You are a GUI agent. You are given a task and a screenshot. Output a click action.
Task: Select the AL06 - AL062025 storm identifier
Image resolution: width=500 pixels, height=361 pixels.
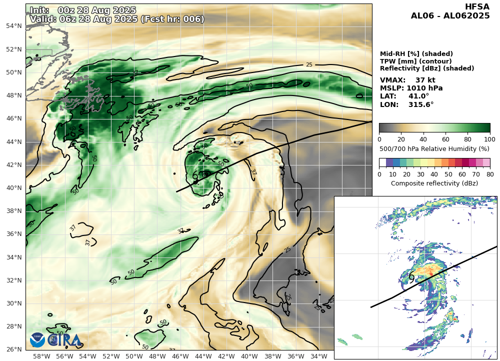point(450,15)
